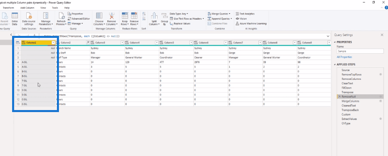Select the Column9 header

307,43
